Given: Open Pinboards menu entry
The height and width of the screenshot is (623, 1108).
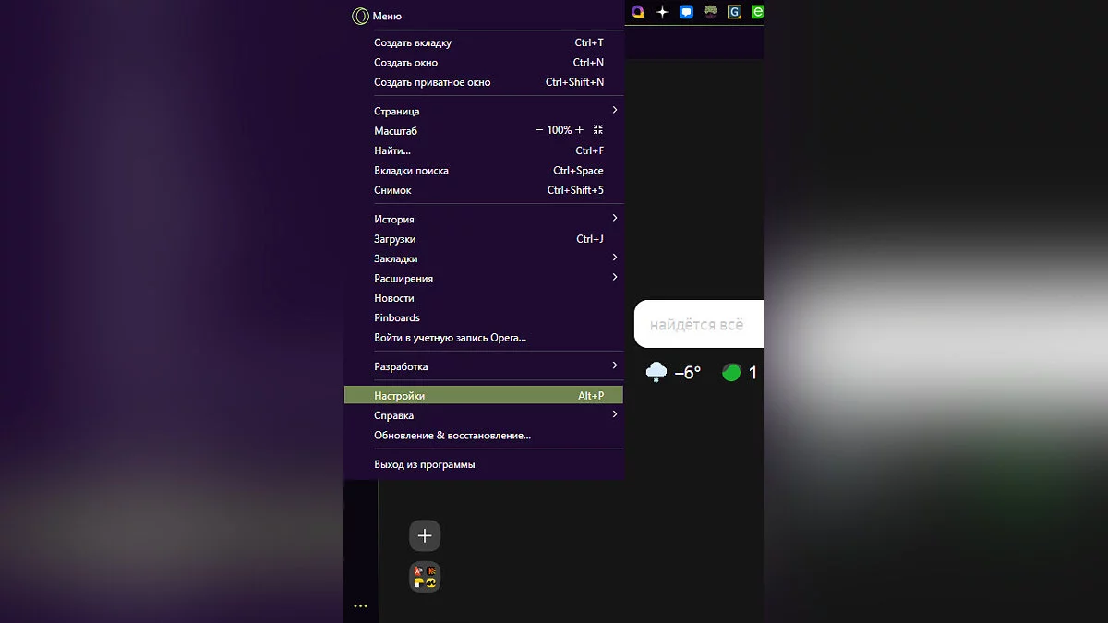Looking at the screenshot, I should point(484,317).
